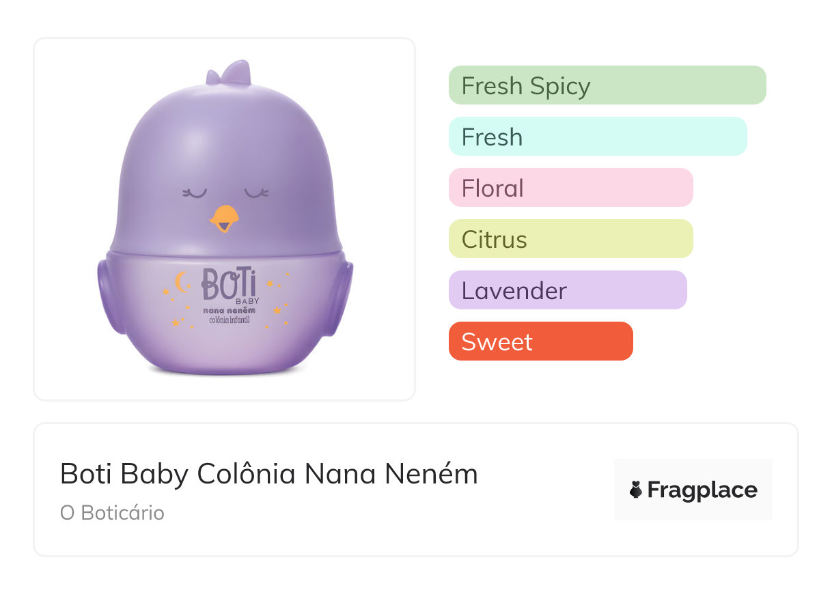Click the orange Sweet accord bar
Screen dimensions: 832x590
click(x=540, y=341)
